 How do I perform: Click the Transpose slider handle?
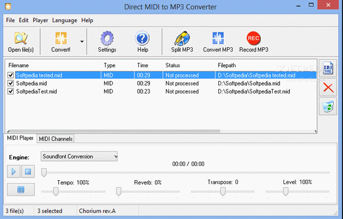pos(223,191)
